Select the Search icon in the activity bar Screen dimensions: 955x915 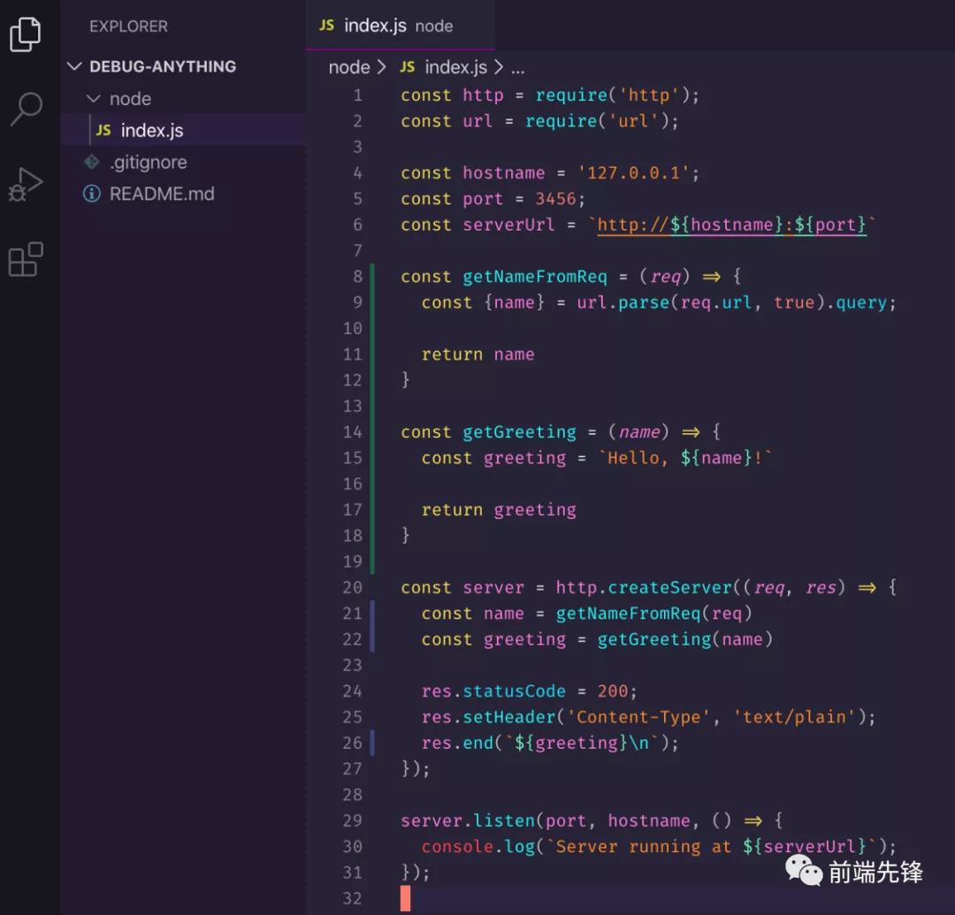coord(27,111)
